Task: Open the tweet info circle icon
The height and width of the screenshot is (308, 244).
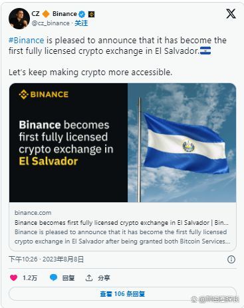Action: click(x=231, y=259)
